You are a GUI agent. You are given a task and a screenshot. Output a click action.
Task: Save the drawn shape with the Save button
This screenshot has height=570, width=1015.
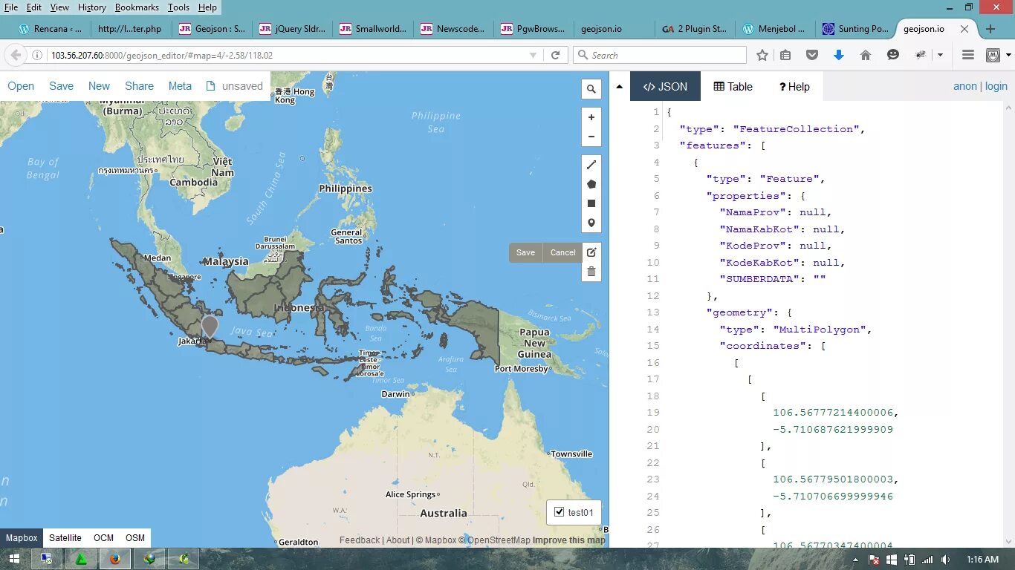525,252
